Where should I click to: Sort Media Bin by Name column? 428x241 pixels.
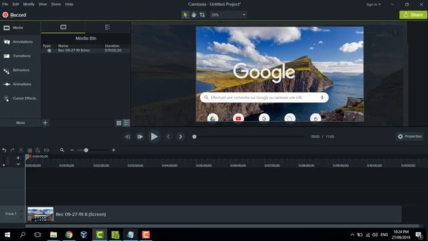(64, 46)
